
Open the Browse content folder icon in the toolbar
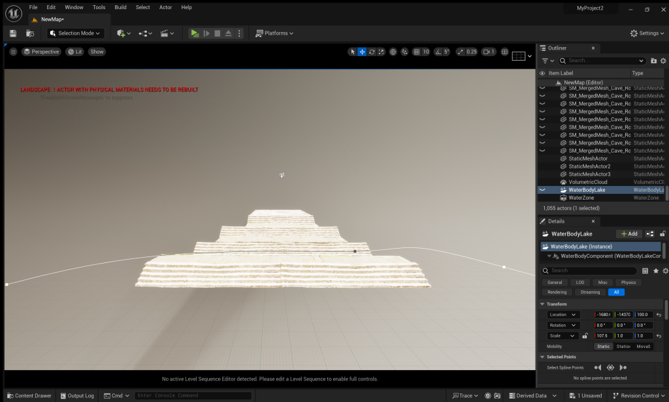tap(30, 33)
